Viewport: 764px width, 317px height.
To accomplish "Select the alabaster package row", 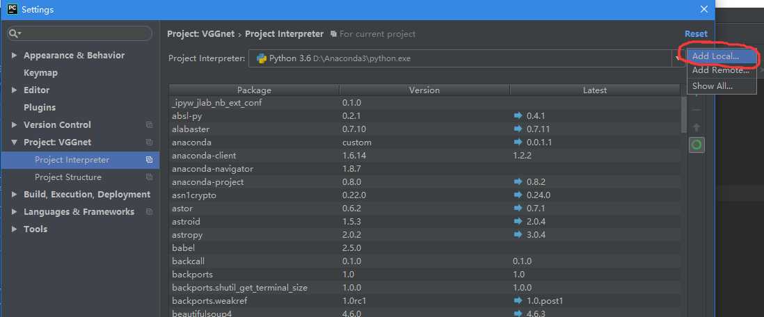I will pos(424,129).
